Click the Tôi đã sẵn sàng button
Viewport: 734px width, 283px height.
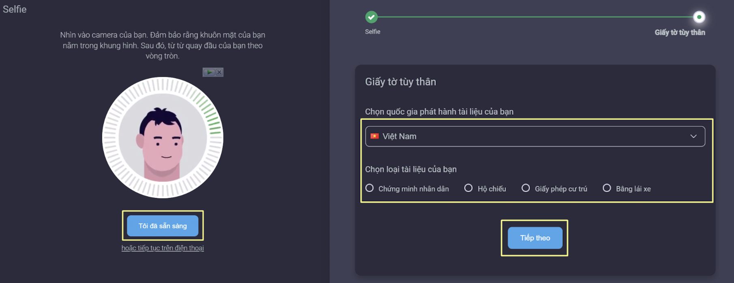[163, 226]
